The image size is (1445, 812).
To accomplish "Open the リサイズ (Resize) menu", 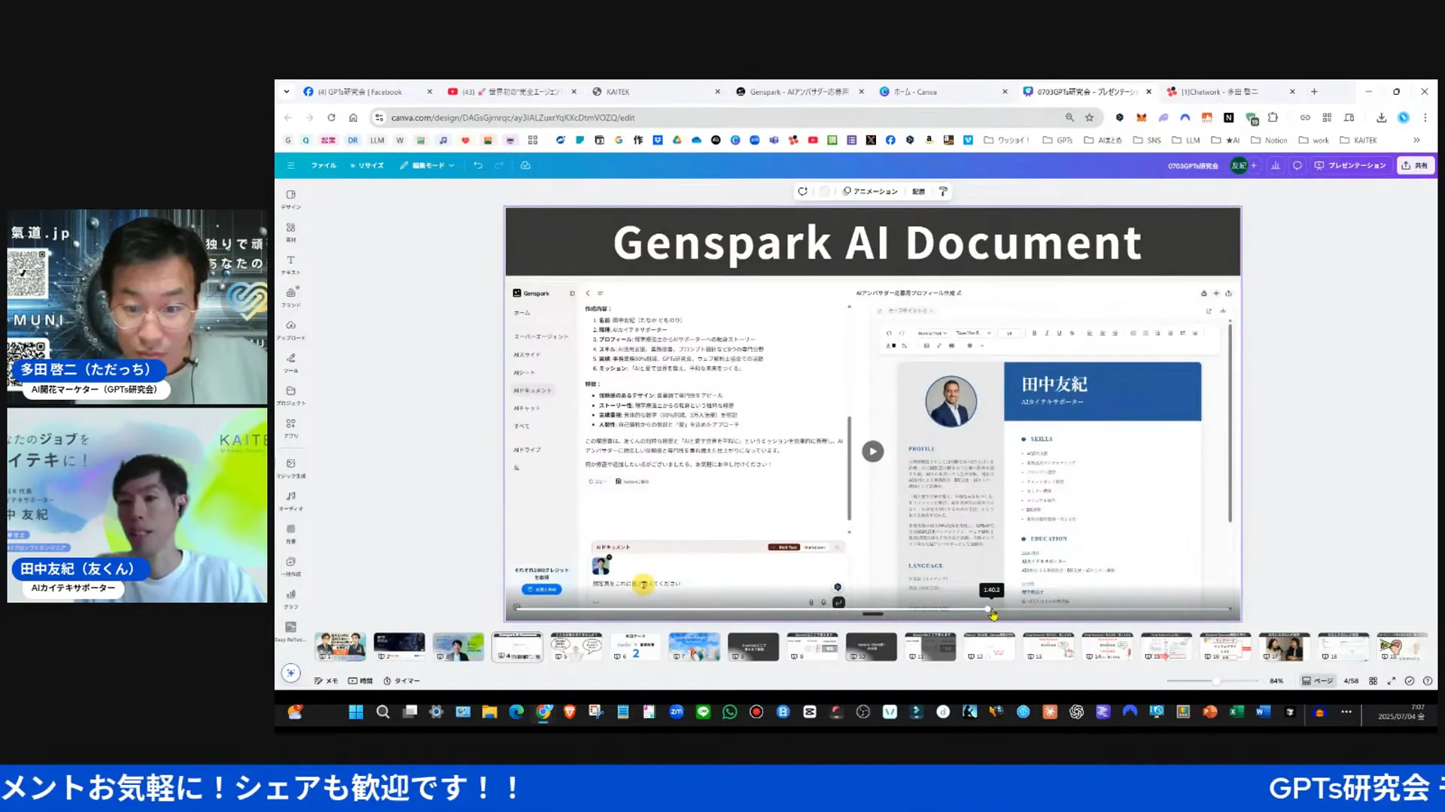I will click(367, 165).
